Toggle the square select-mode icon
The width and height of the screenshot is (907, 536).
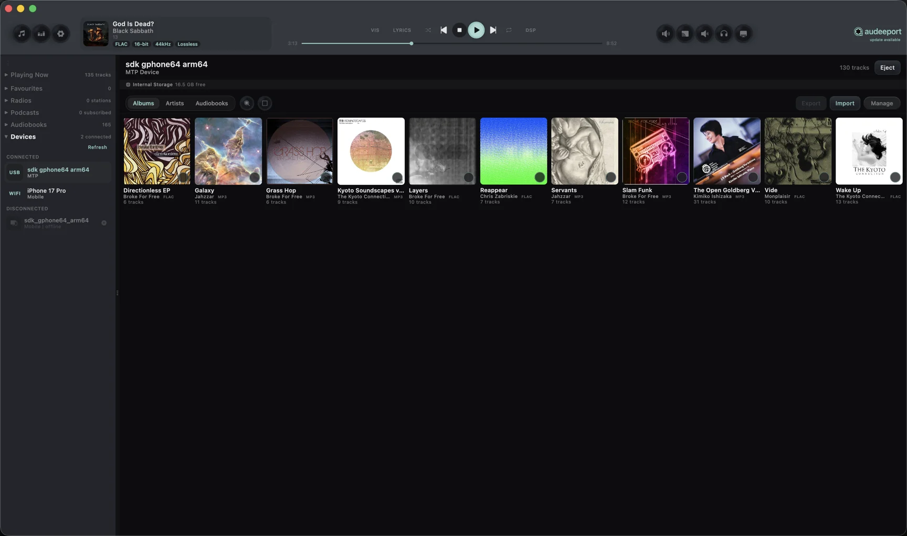tap(265, 103)
